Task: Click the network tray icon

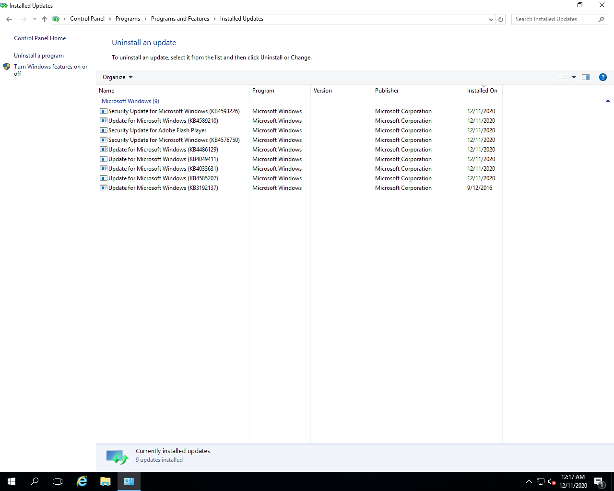Action: point(541,481)
